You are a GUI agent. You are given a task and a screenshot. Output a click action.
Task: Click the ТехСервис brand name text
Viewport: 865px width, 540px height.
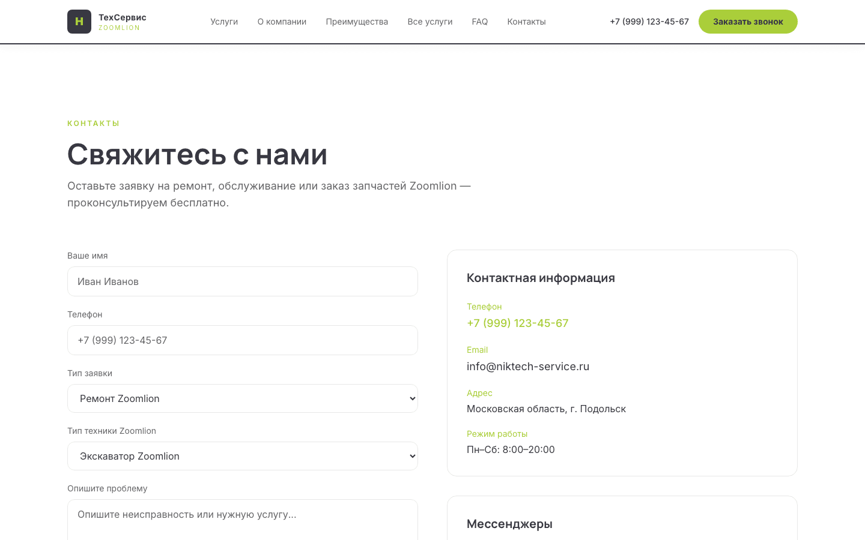(123, 17)
